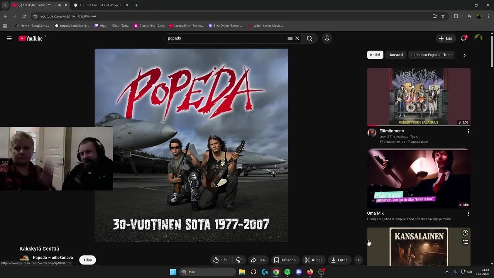Open the tab search dropdown
Image resolution: width=494 pixels, height=278 pixels.
click(5, 5)
